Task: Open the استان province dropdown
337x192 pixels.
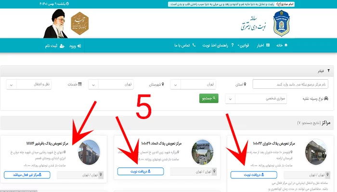Action: (193, 84)
